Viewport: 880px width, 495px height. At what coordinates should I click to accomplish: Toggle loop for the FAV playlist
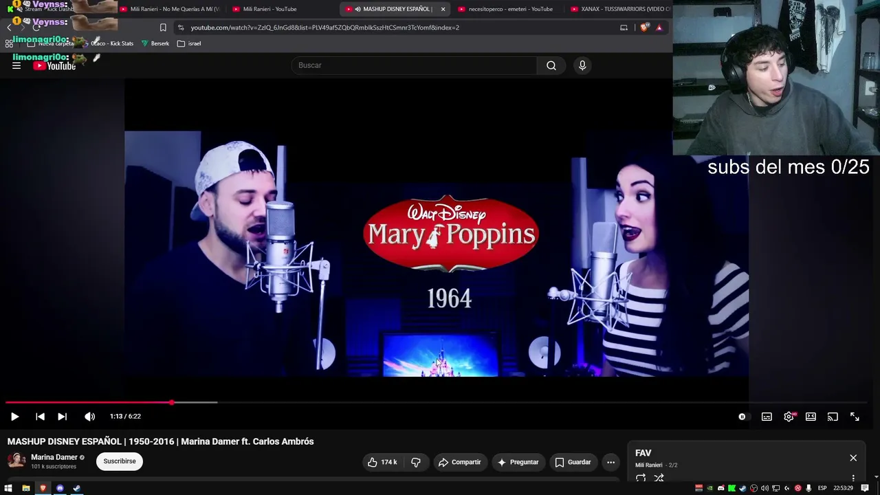coord(641,478)
